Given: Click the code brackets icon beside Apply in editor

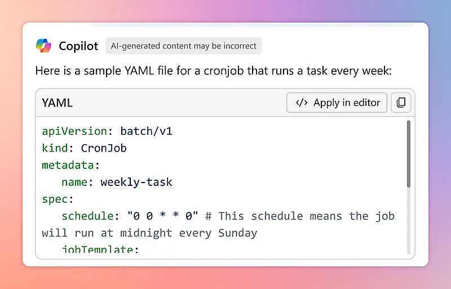Looking at the screenshot, I should (302, 103).
